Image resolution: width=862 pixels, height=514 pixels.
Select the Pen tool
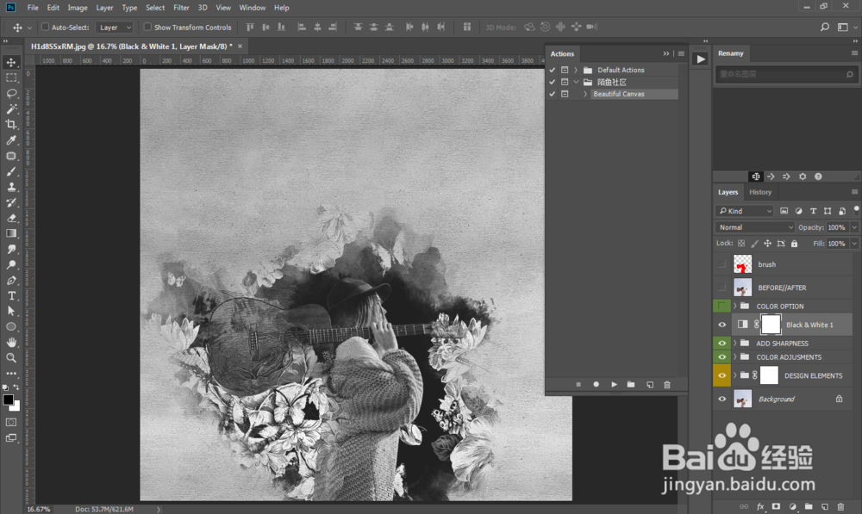(11, 280)
